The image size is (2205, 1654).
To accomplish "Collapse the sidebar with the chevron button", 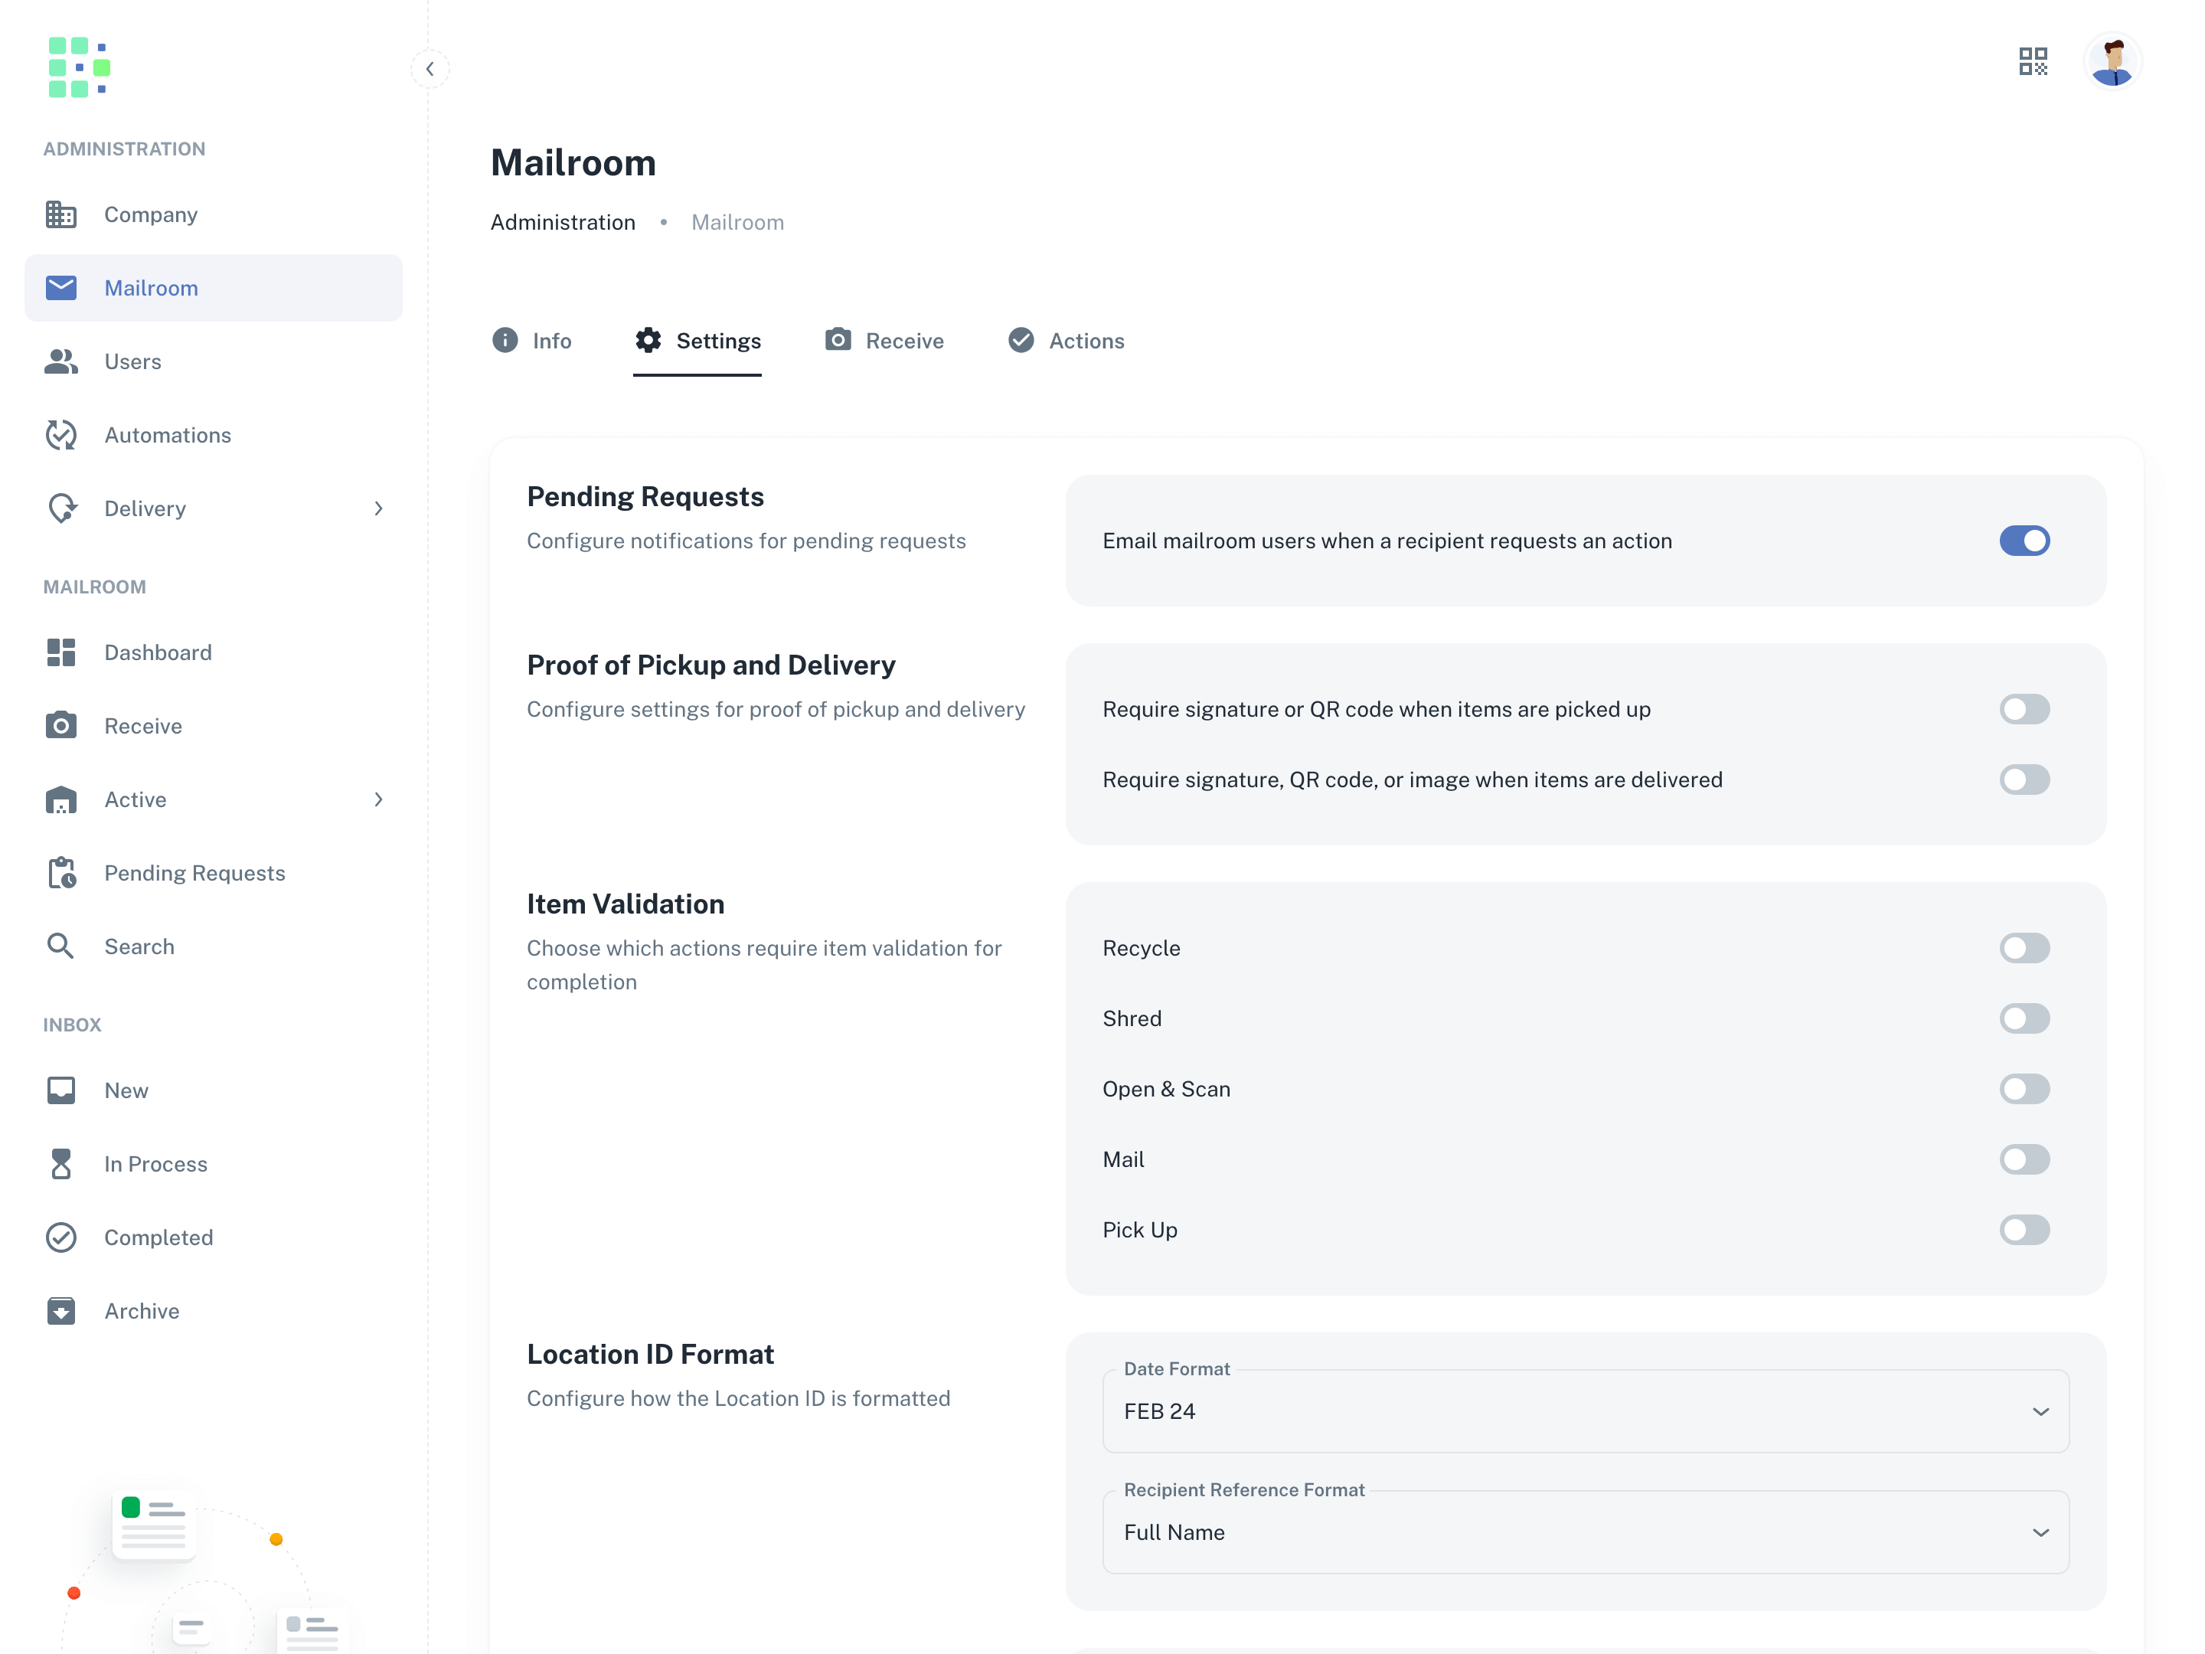I will pyautogui.click(x=430, y=69).
